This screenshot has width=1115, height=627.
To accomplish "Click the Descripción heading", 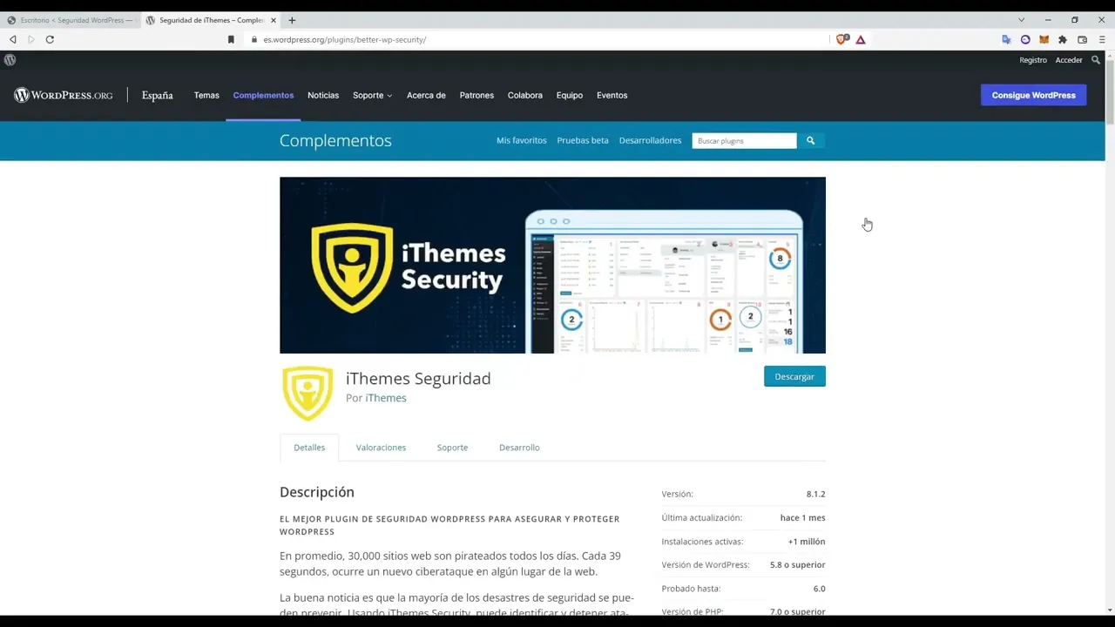I will pos(317,492).
